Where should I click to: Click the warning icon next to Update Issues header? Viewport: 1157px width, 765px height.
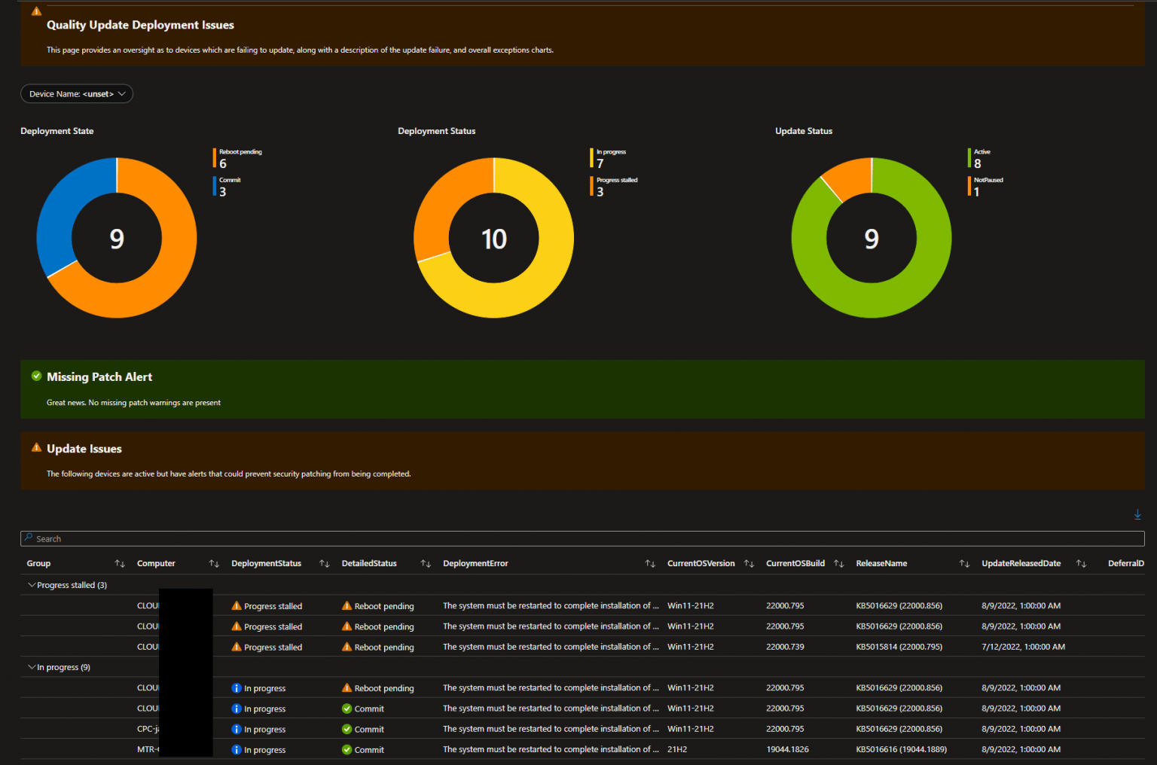(x=36, y=446)
